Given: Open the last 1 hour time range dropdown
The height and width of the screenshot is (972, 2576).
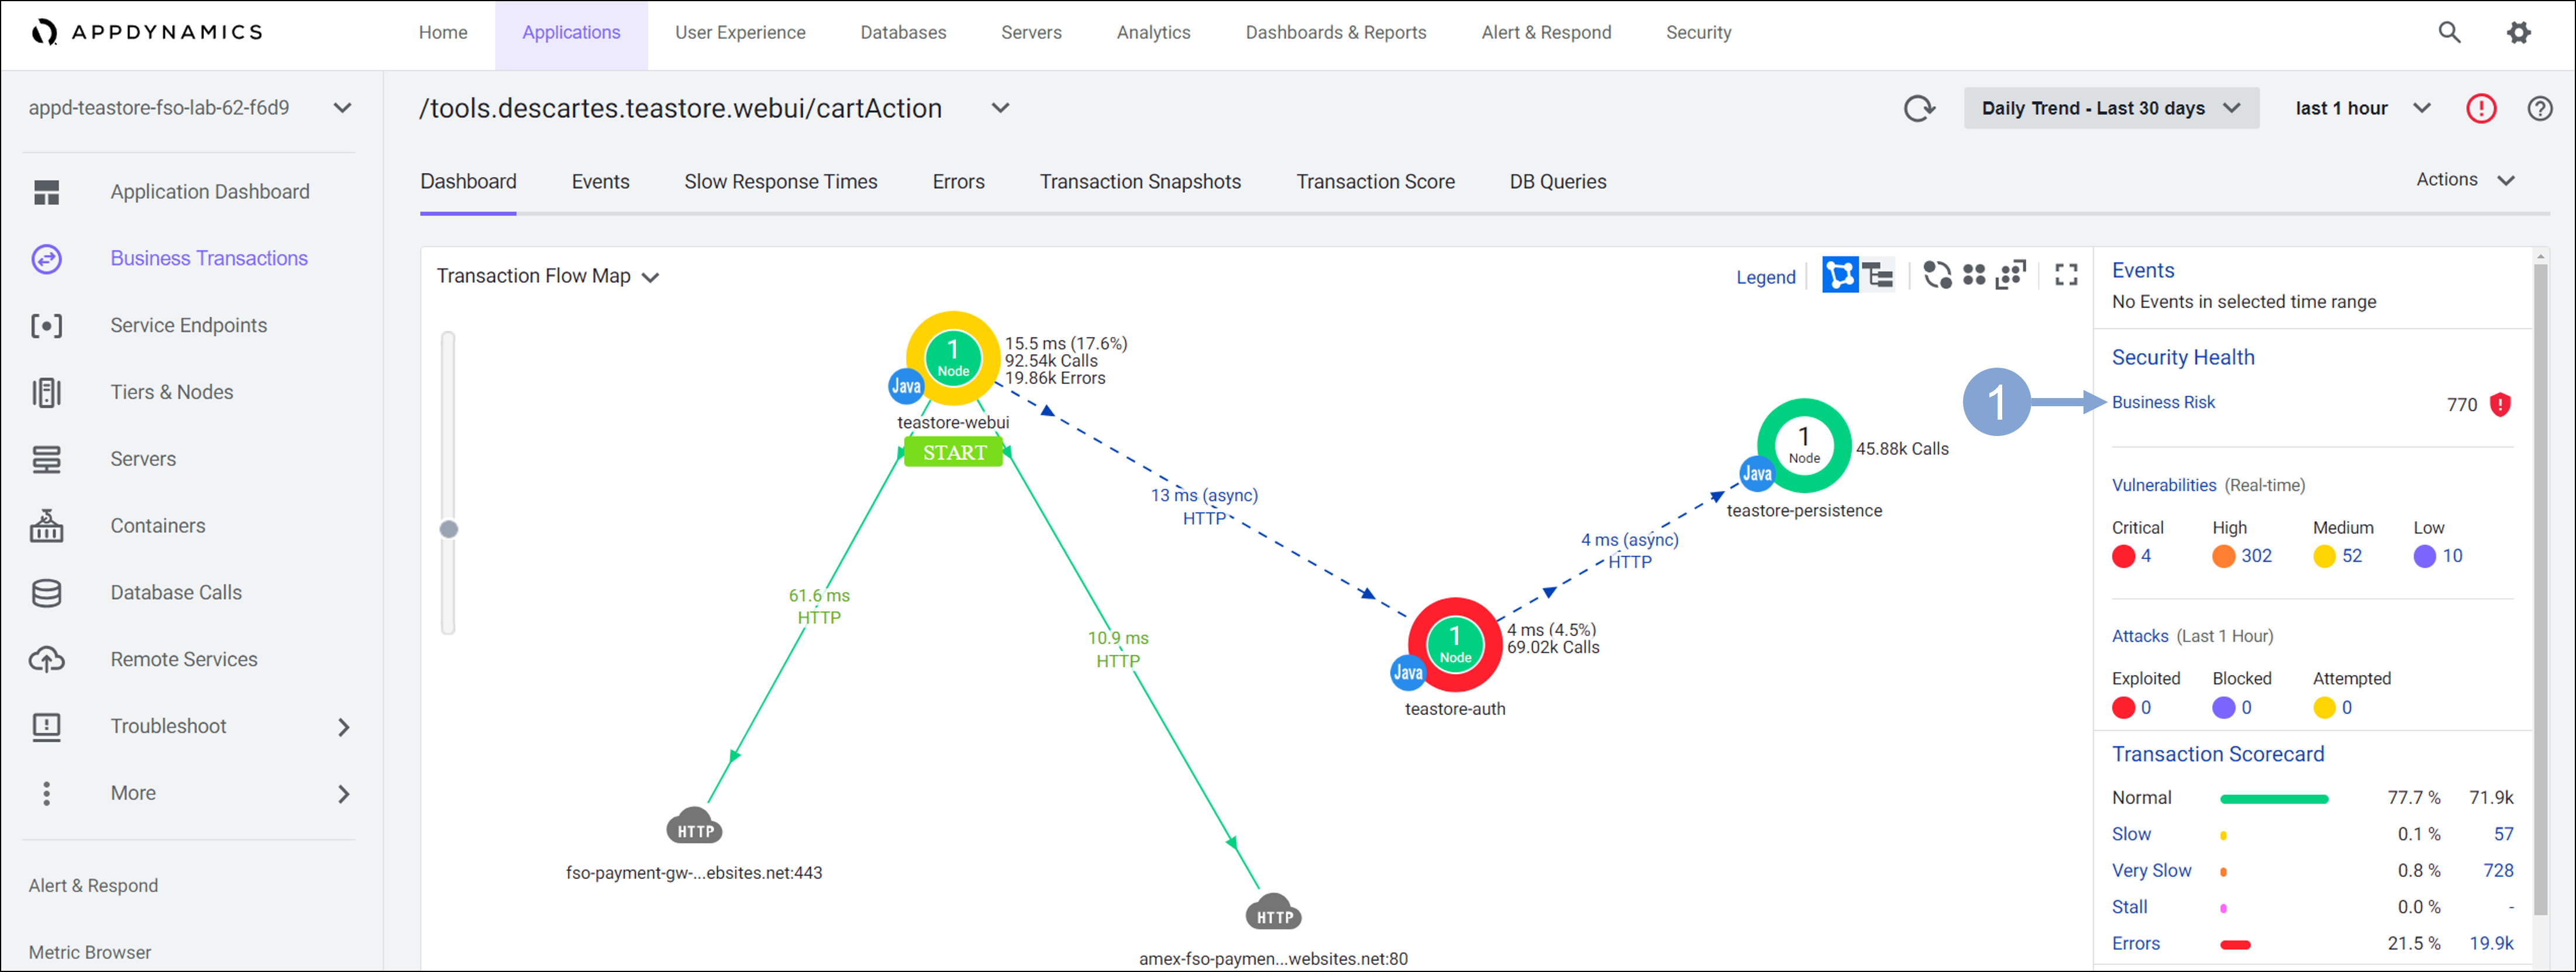Looking at the screenshot, I should (x=2361, y=108).
